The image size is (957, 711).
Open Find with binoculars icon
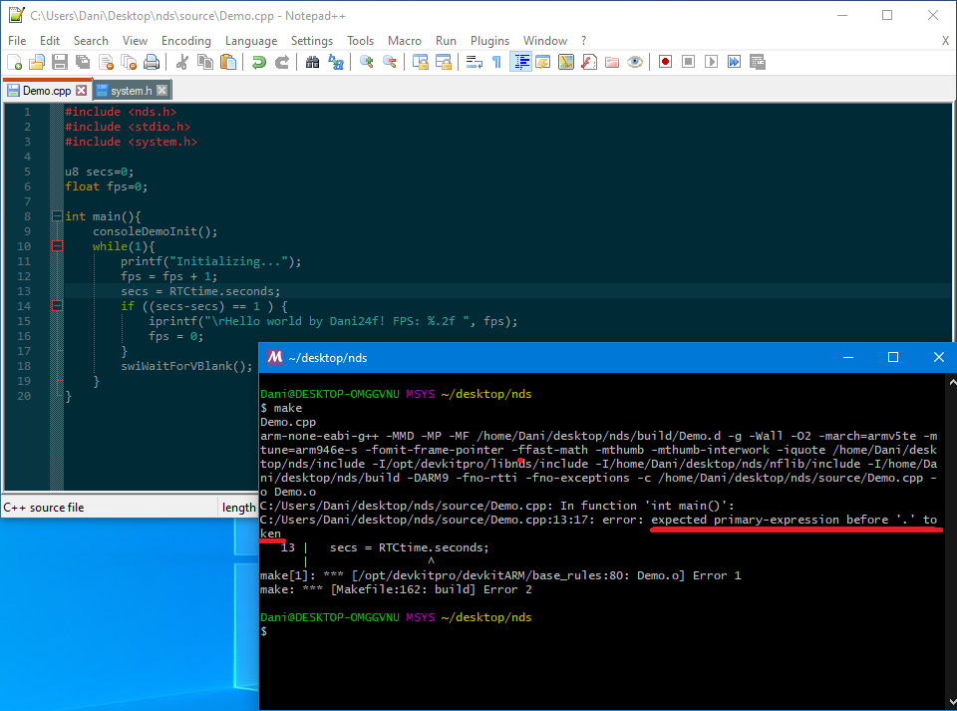tap(312, 62)
